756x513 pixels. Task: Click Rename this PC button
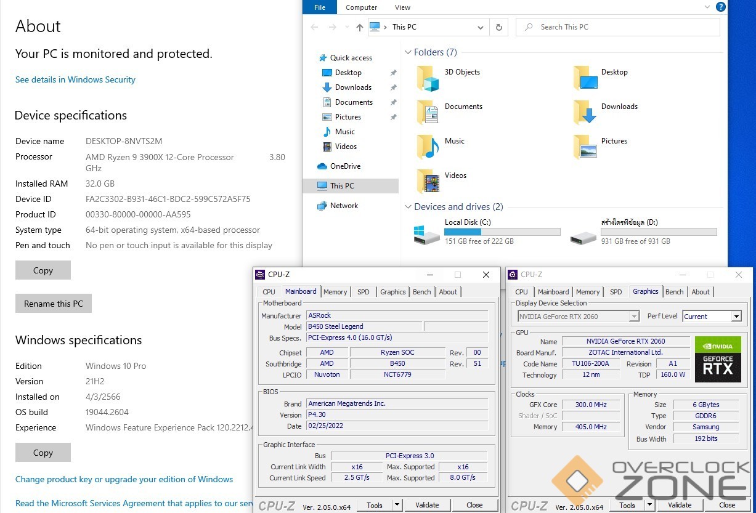tap(54, 304)
